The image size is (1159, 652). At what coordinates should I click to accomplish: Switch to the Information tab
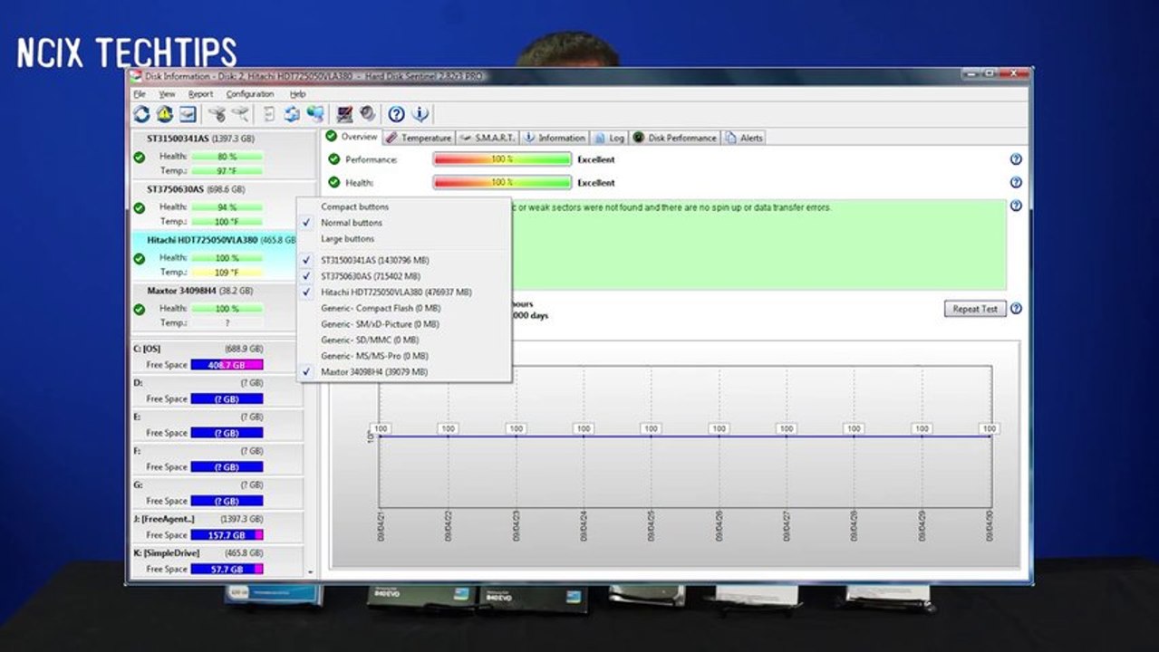coord(555,138)
